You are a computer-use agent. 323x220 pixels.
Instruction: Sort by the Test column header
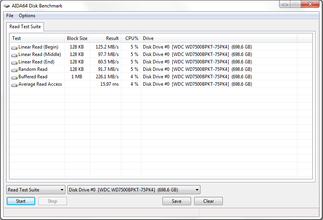pos(37,38)
